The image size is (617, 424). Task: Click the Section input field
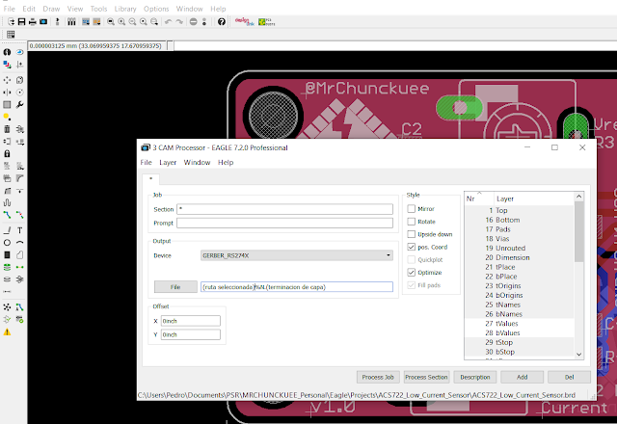coord(285,209)
